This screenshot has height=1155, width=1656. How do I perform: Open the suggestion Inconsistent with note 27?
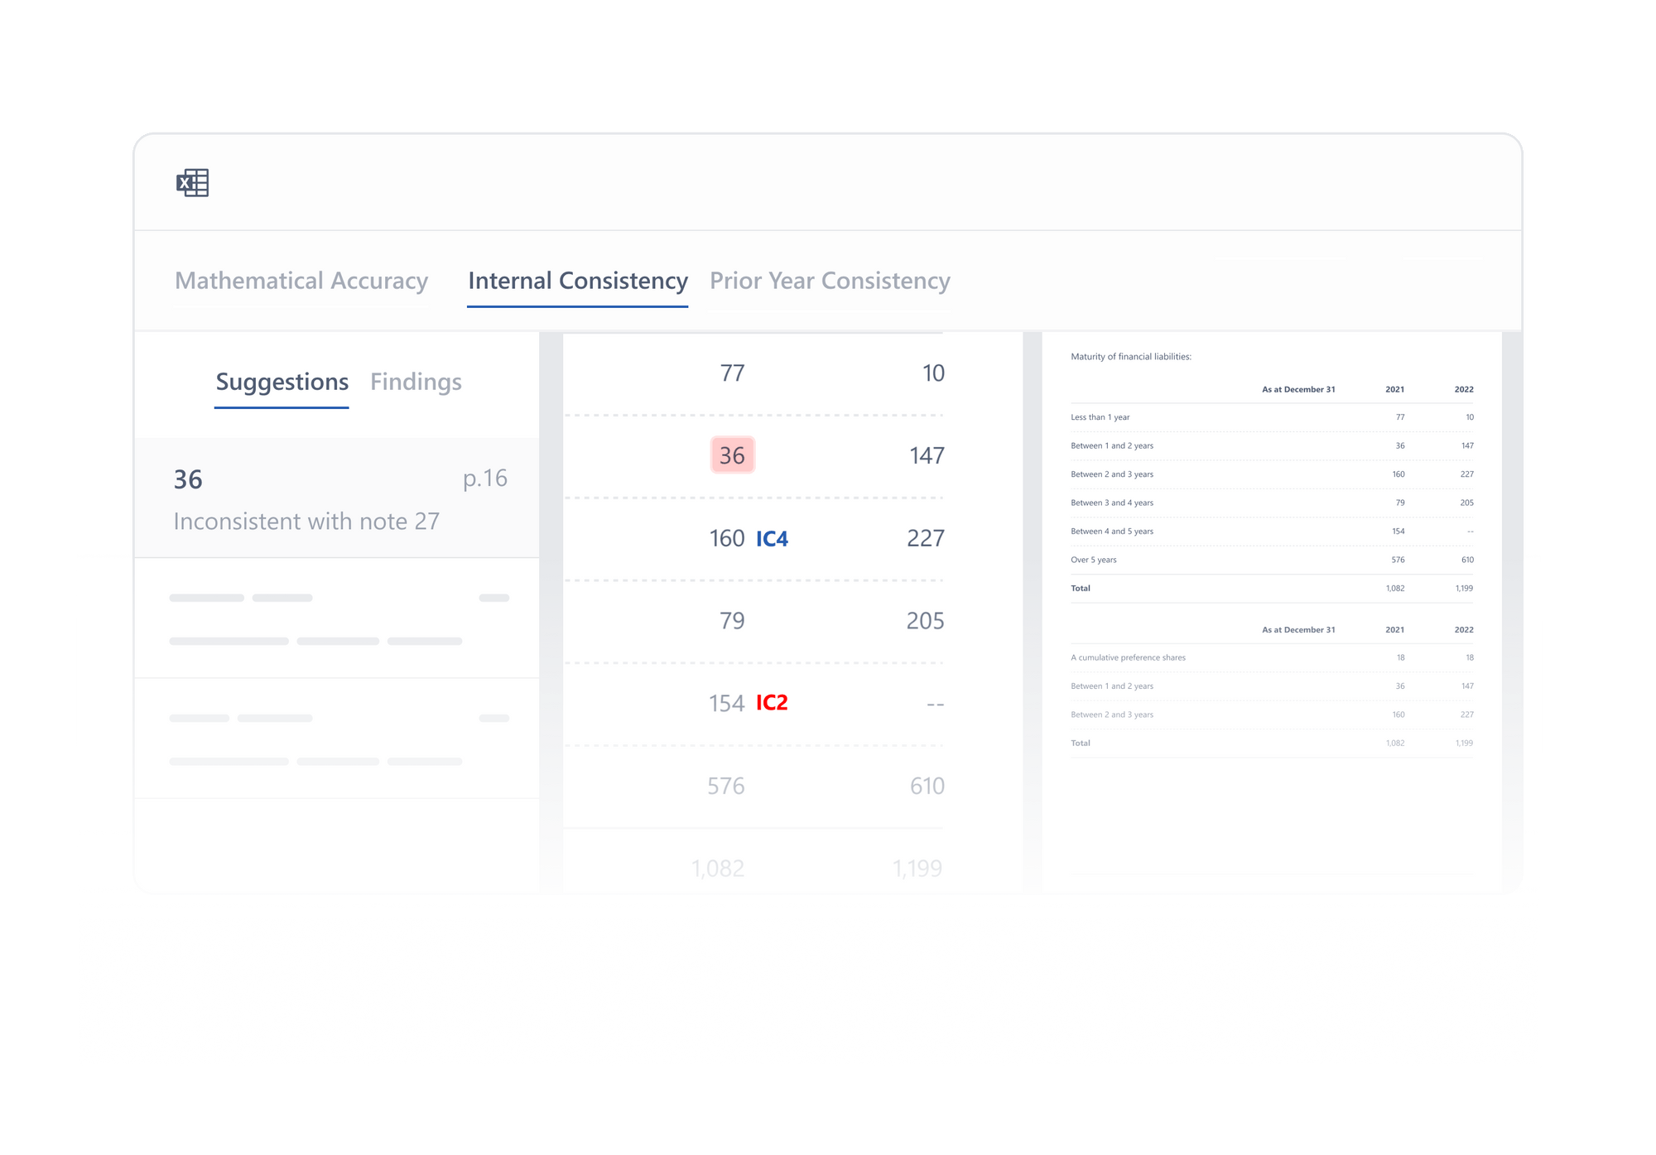click(x=307, y=521)
